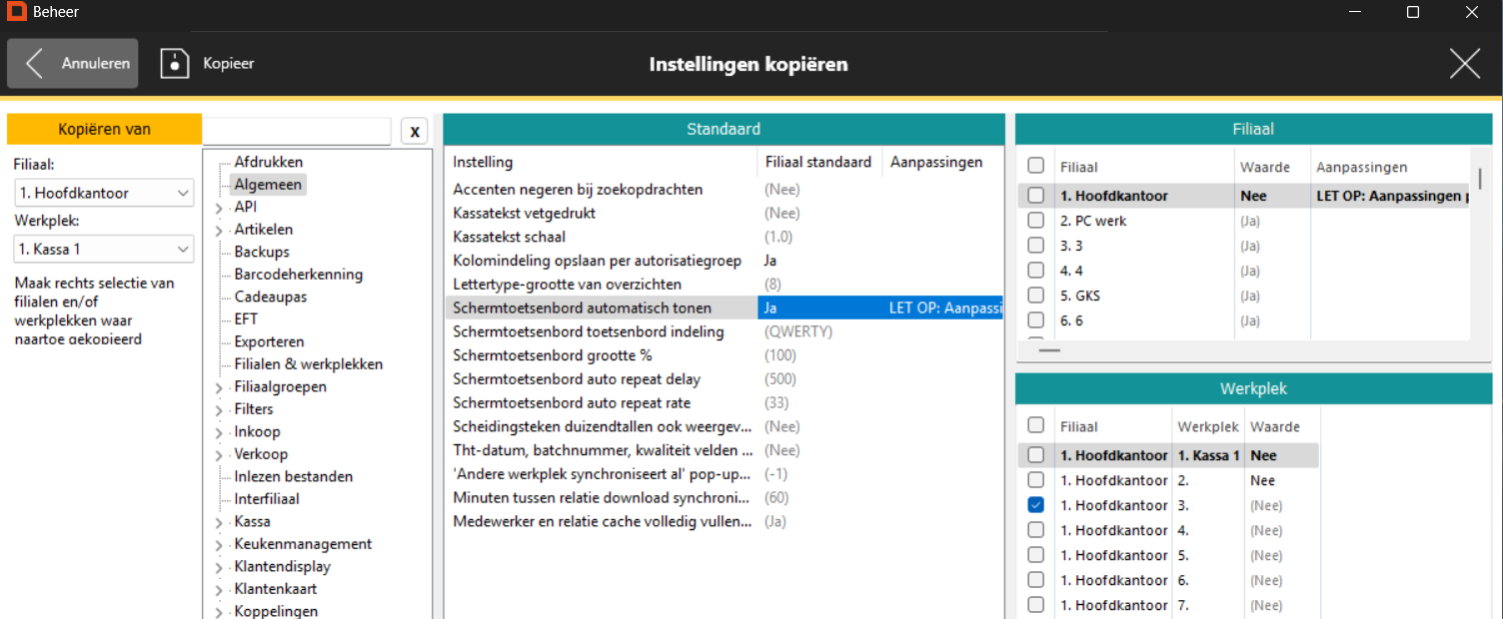Expand the API tree node

click(219, 208)
